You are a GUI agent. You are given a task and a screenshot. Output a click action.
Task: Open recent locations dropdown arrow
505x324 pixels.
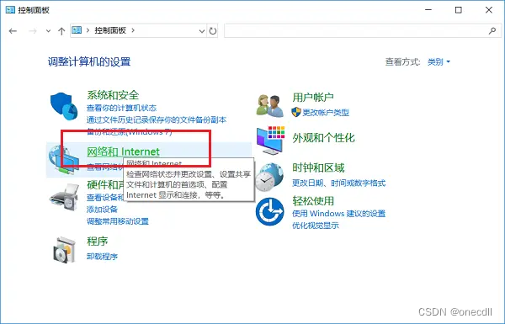(x=48, y=31)
